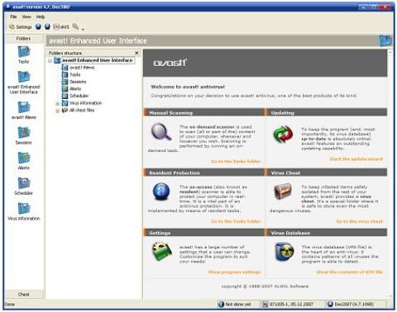Follow Go to Tasks folder link under Resident Protection
Screen dimensions: 397x312
[x=236, y=221]
